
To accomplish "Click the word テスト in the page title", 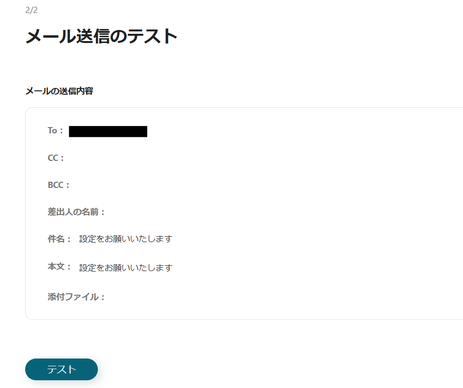I will pyautogui.click(x=153, y=36).
